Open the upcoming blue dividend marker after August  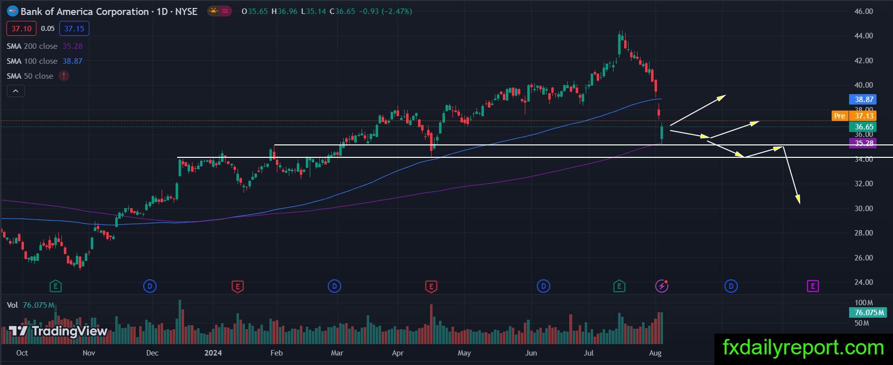click(731, 286)
